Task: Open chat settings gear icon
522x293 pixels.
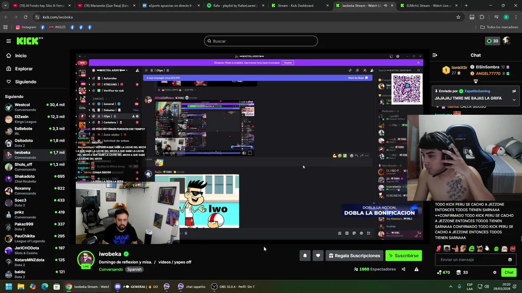Action: 495,272
